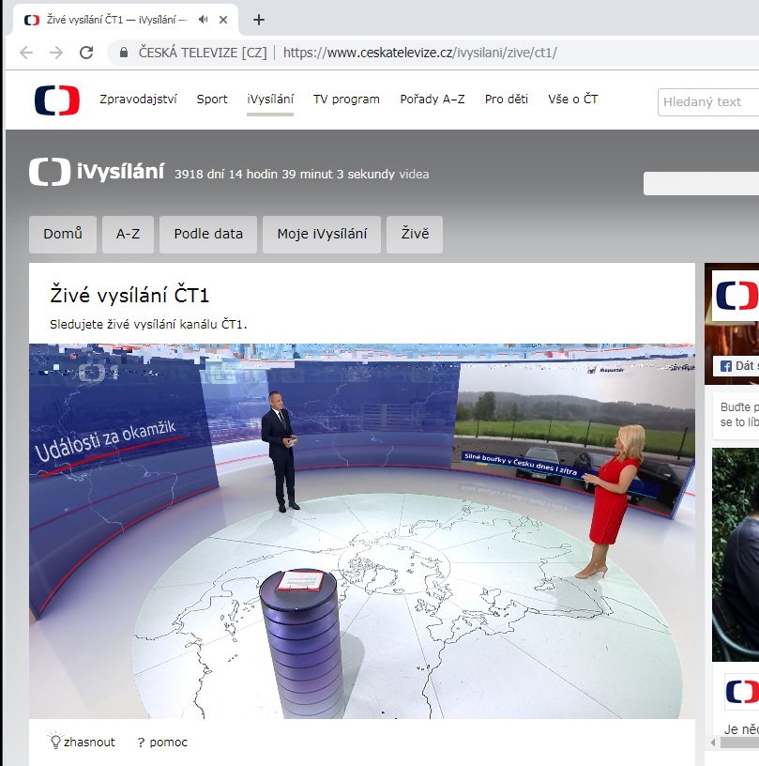Click the lightbulb icon next to zhasnout

[x=54, y=741]
